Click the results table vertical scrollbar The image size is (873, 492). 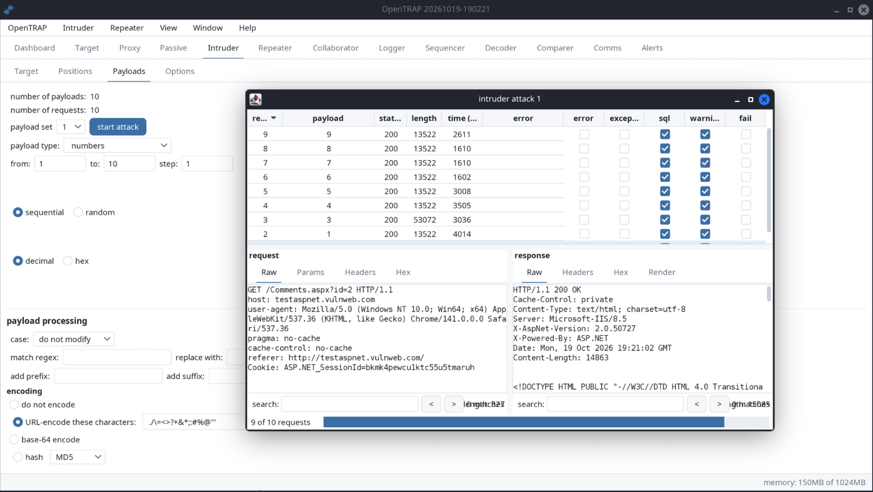(769, 180)
